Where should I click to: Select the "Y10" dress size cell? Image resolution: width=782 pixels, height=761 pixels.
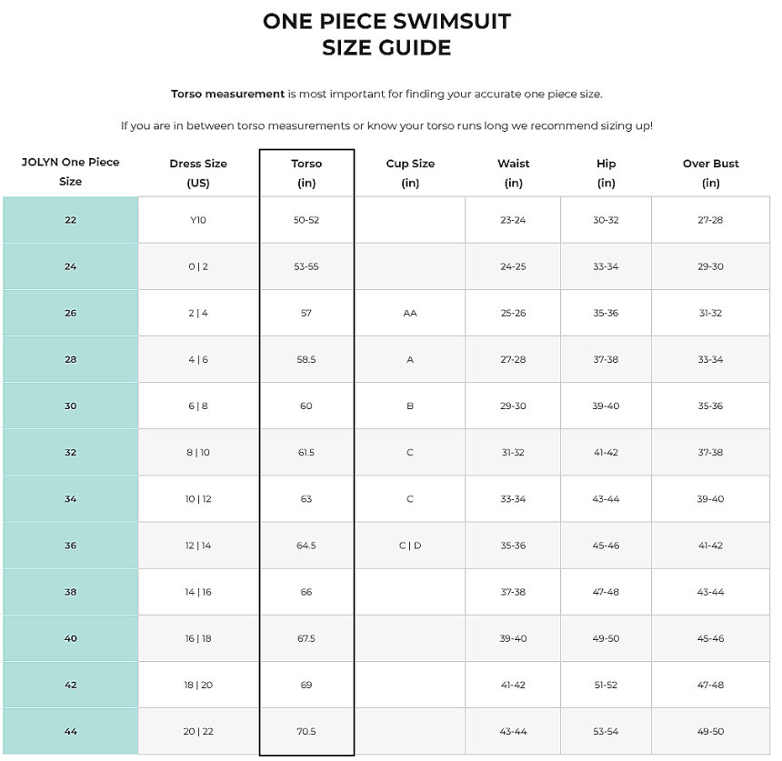(x=198, y=220)
